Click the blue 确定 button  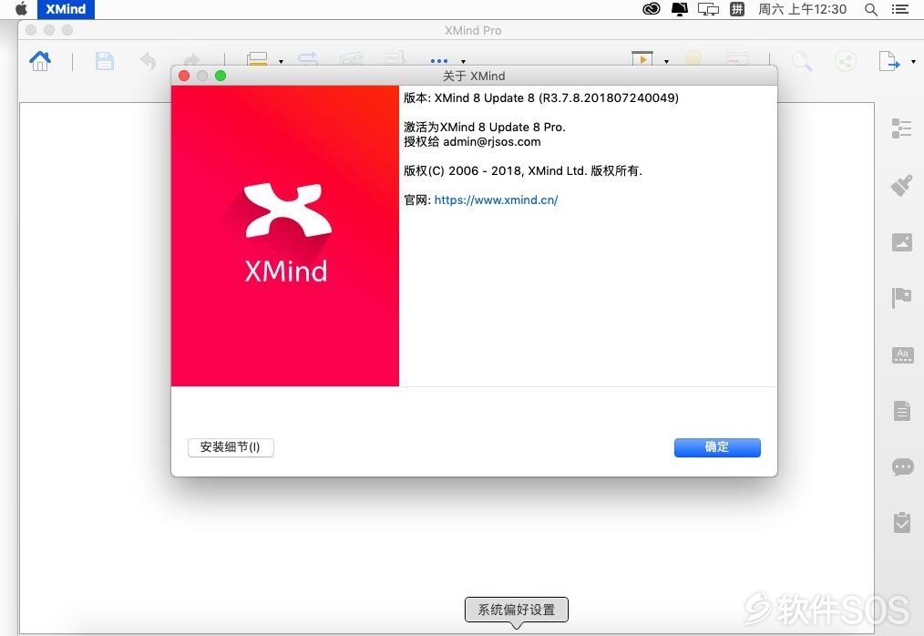(717, 446)
